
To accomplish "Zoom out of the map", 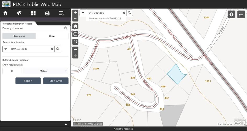I will 75,18.
